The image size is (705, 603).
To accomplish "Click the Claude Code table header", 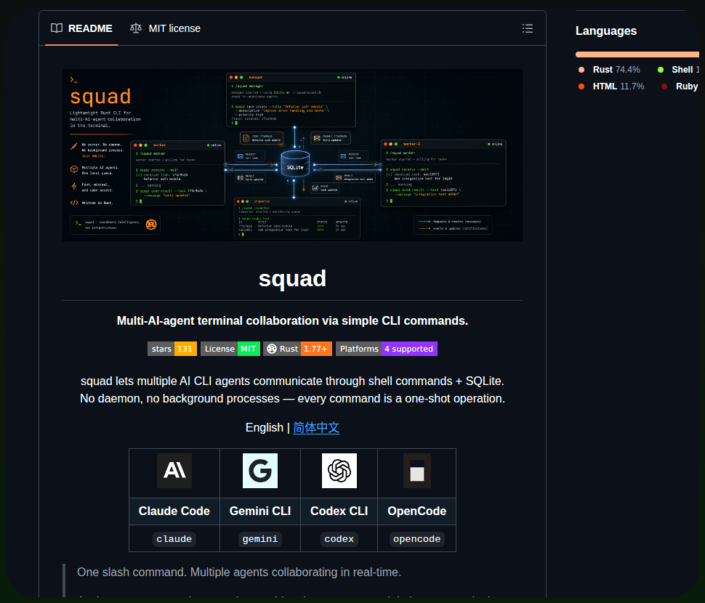I will point(174,511).
